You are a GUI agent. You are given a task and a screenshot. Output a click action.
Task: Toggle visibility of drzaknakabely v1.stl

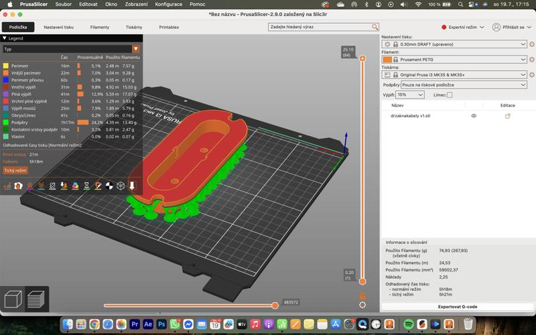tap(474, 116)
